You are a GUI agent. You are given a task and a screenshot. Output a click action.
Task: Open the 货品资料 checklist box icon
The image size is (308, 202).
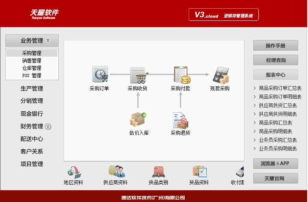click(200, 171)
